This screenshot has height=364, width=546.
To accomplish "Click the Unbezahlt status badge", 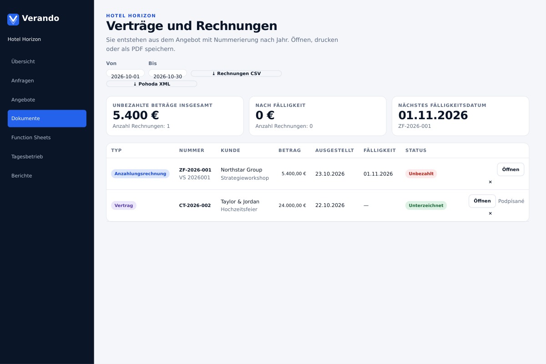I will coord(421,174).
